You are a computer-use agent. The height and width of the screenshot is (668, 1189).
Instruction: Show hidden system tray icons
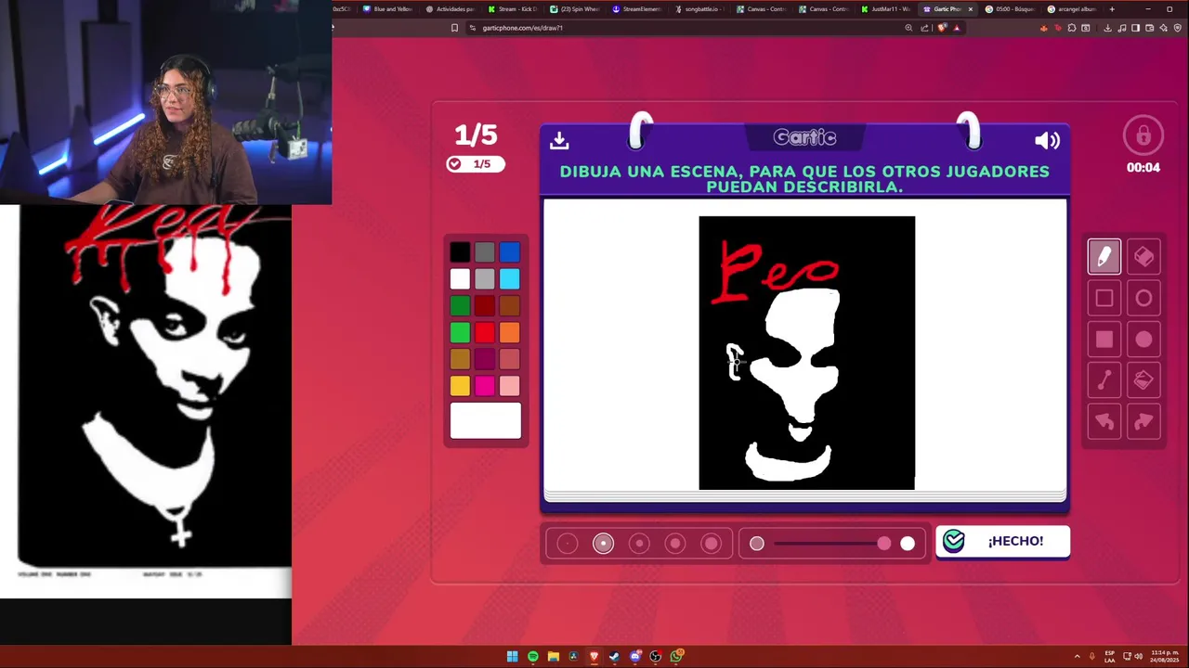coord(1078,657)
